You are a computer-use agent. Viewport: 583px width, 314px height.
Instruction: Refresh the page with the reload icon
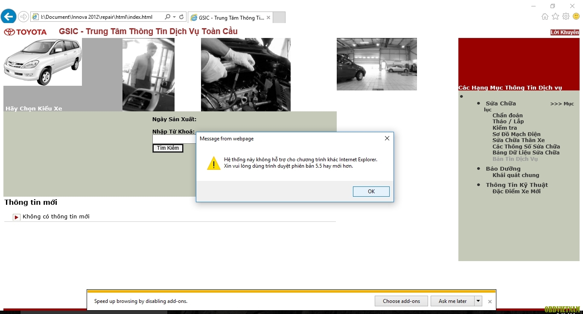point(181,17)
